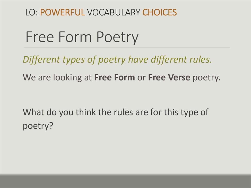The image size is (251, 188).
Task: Select the green italic word Different
Action: point(41,59)
